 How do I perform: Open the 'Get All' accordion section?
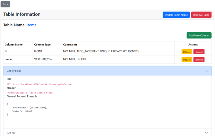(11, 133)
